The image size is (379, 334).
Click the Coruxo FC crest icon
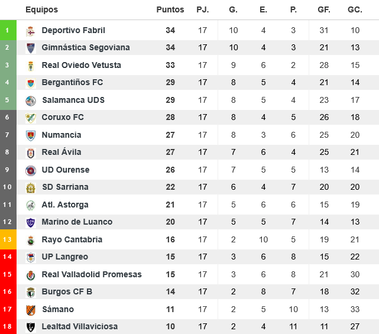point(31,118)
